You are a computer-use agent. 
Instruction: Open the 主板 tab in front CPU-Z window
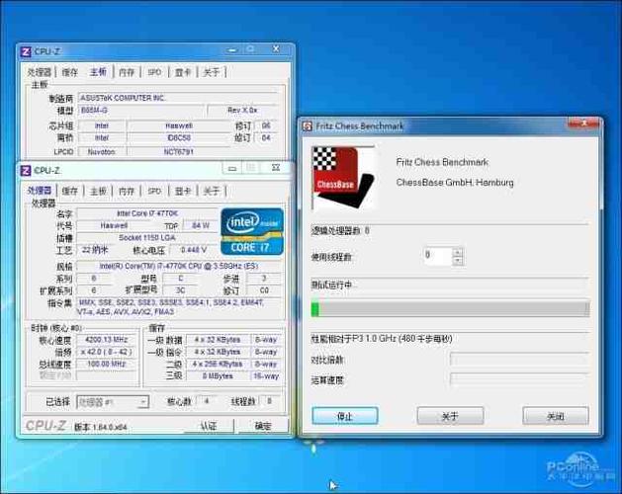click(x=98, y=191)
